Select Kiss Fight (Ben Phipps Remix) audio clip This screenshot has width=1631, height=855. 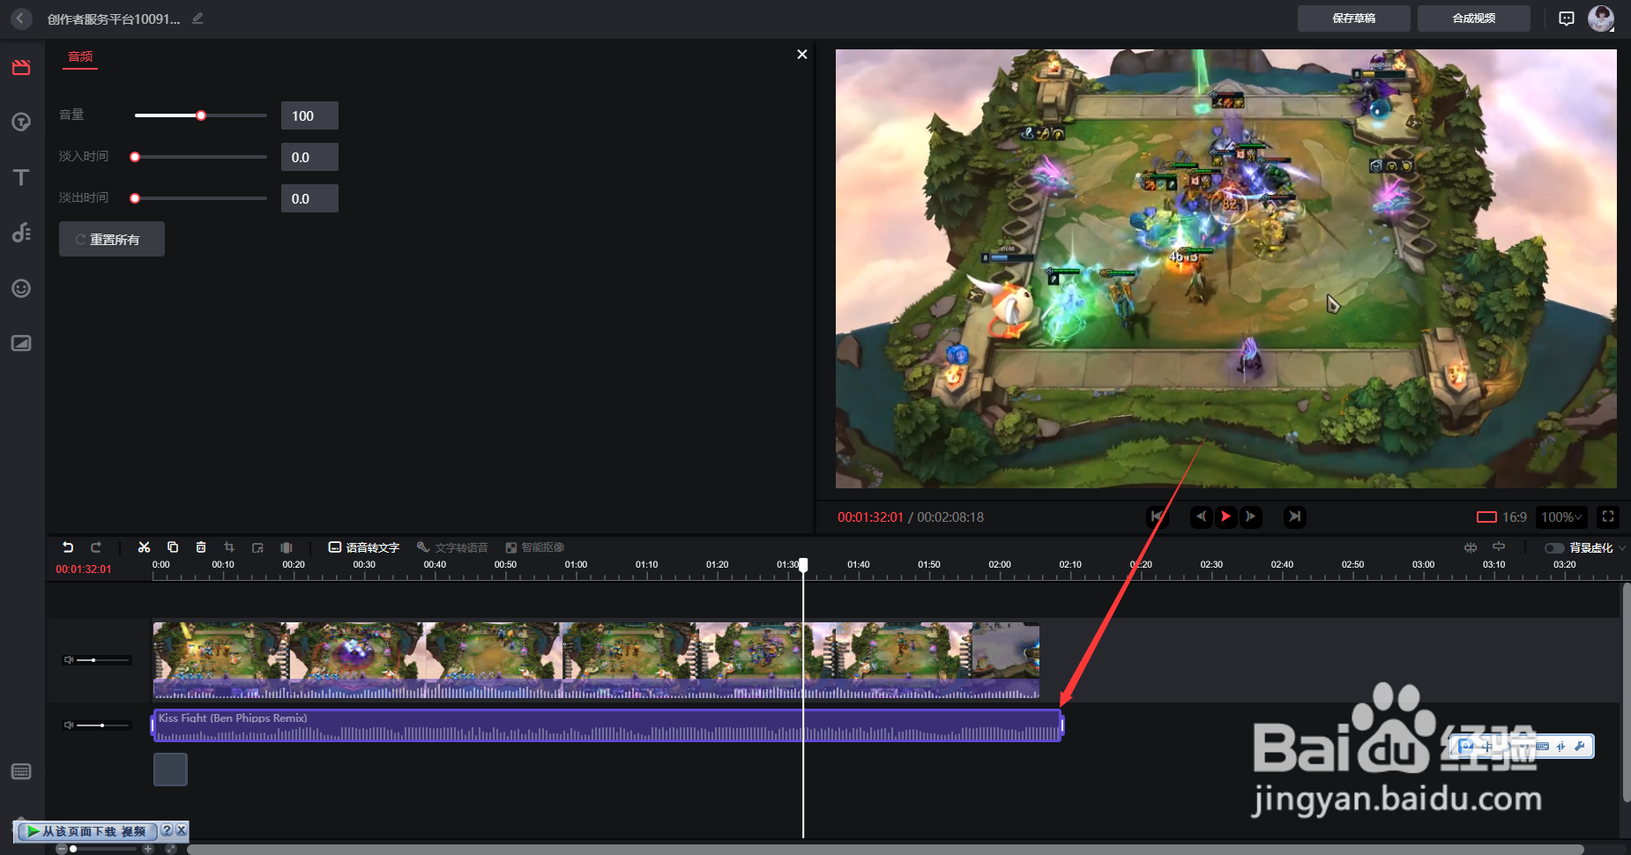607,725
